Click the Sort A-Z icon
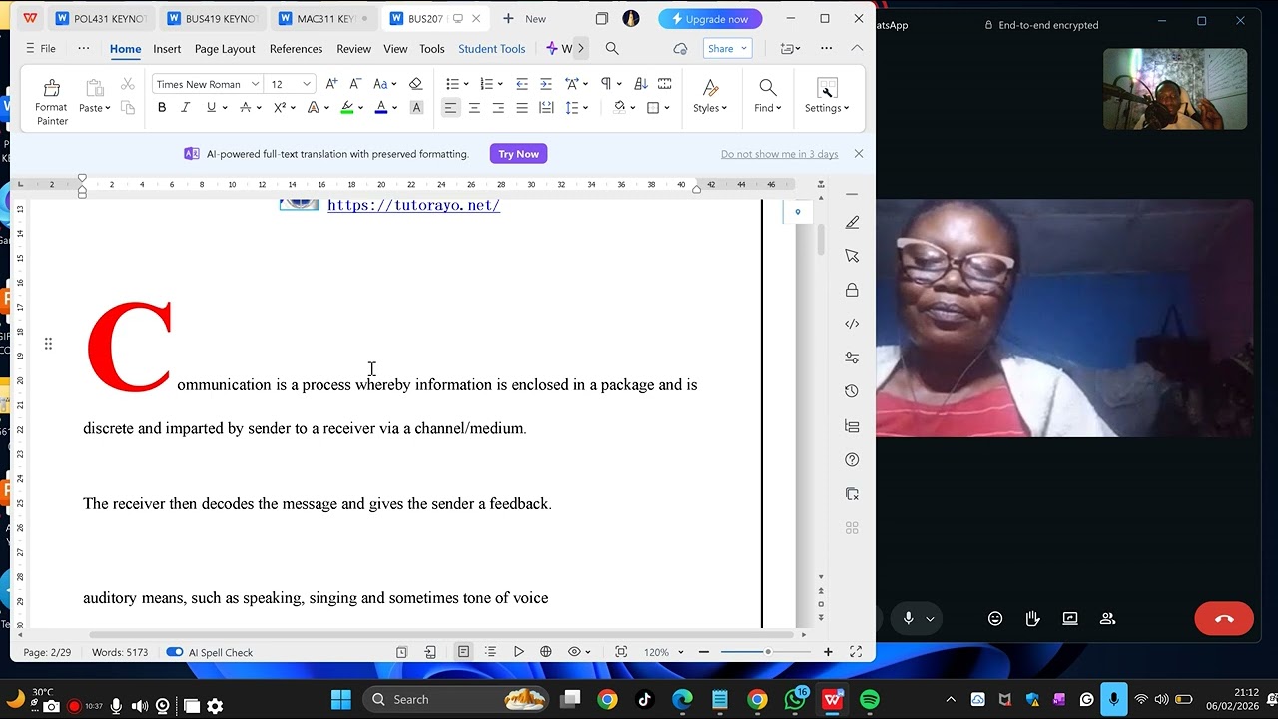The width and height of the screenshot is (1278, 719). pos(641,84)
